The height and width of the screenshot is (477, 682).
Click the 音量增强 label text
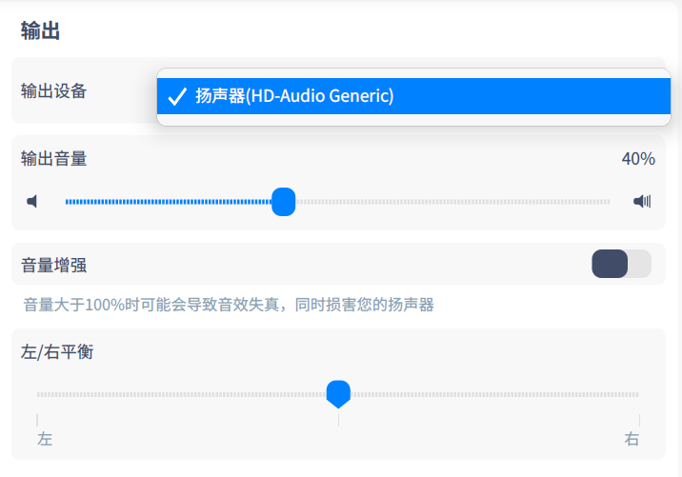(54, 265)
